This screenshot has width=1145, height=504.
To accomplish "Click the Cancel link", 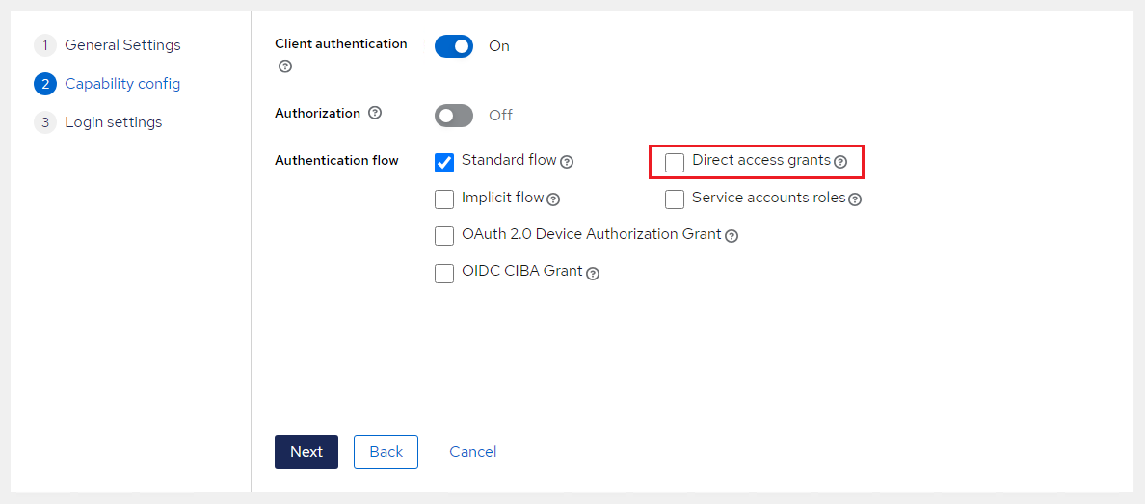I will coord(472,452).
